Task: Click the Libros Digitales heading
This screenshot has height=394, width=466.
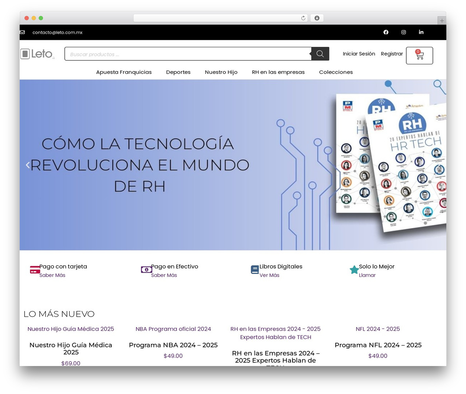Action: pos(281,266)
